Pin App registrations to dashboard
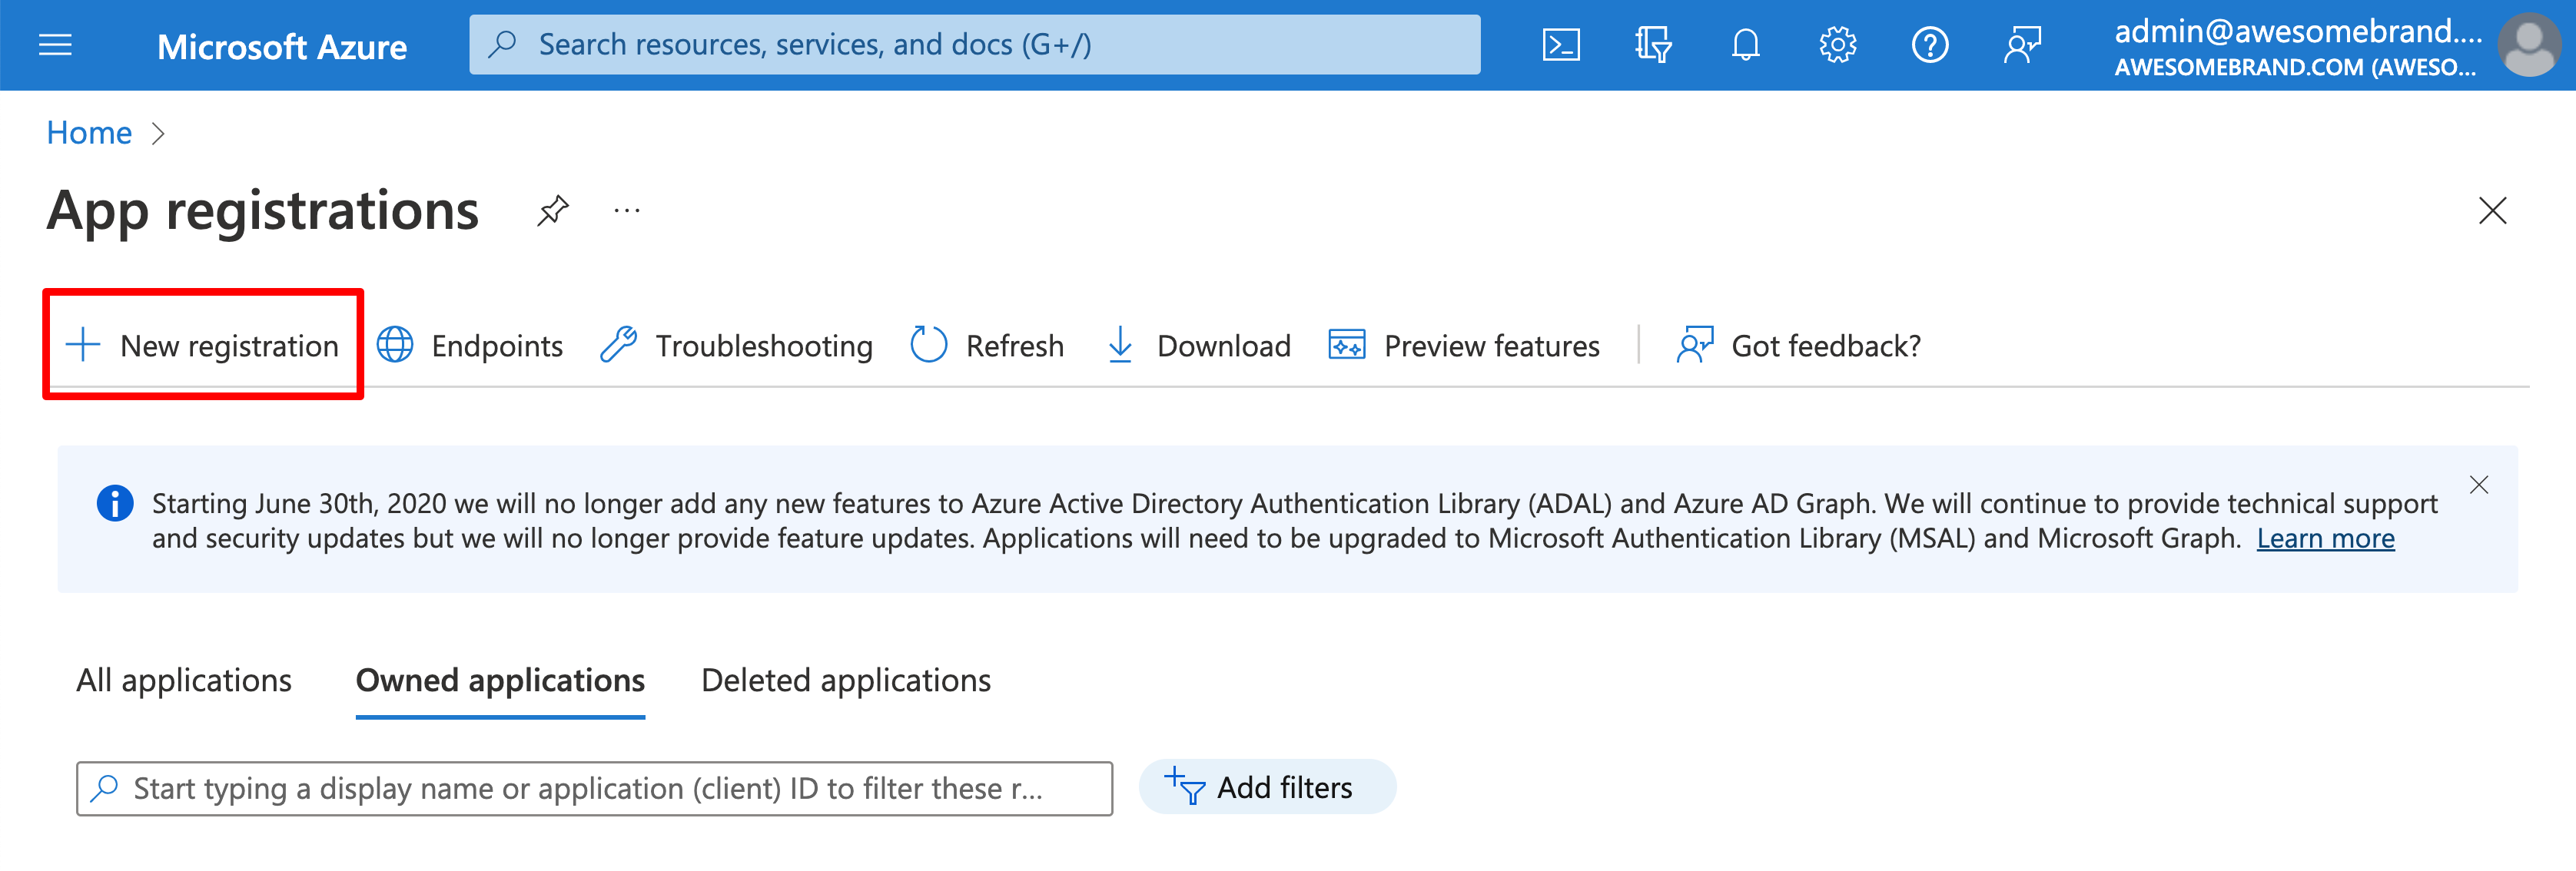 click(x=552, y=211)
